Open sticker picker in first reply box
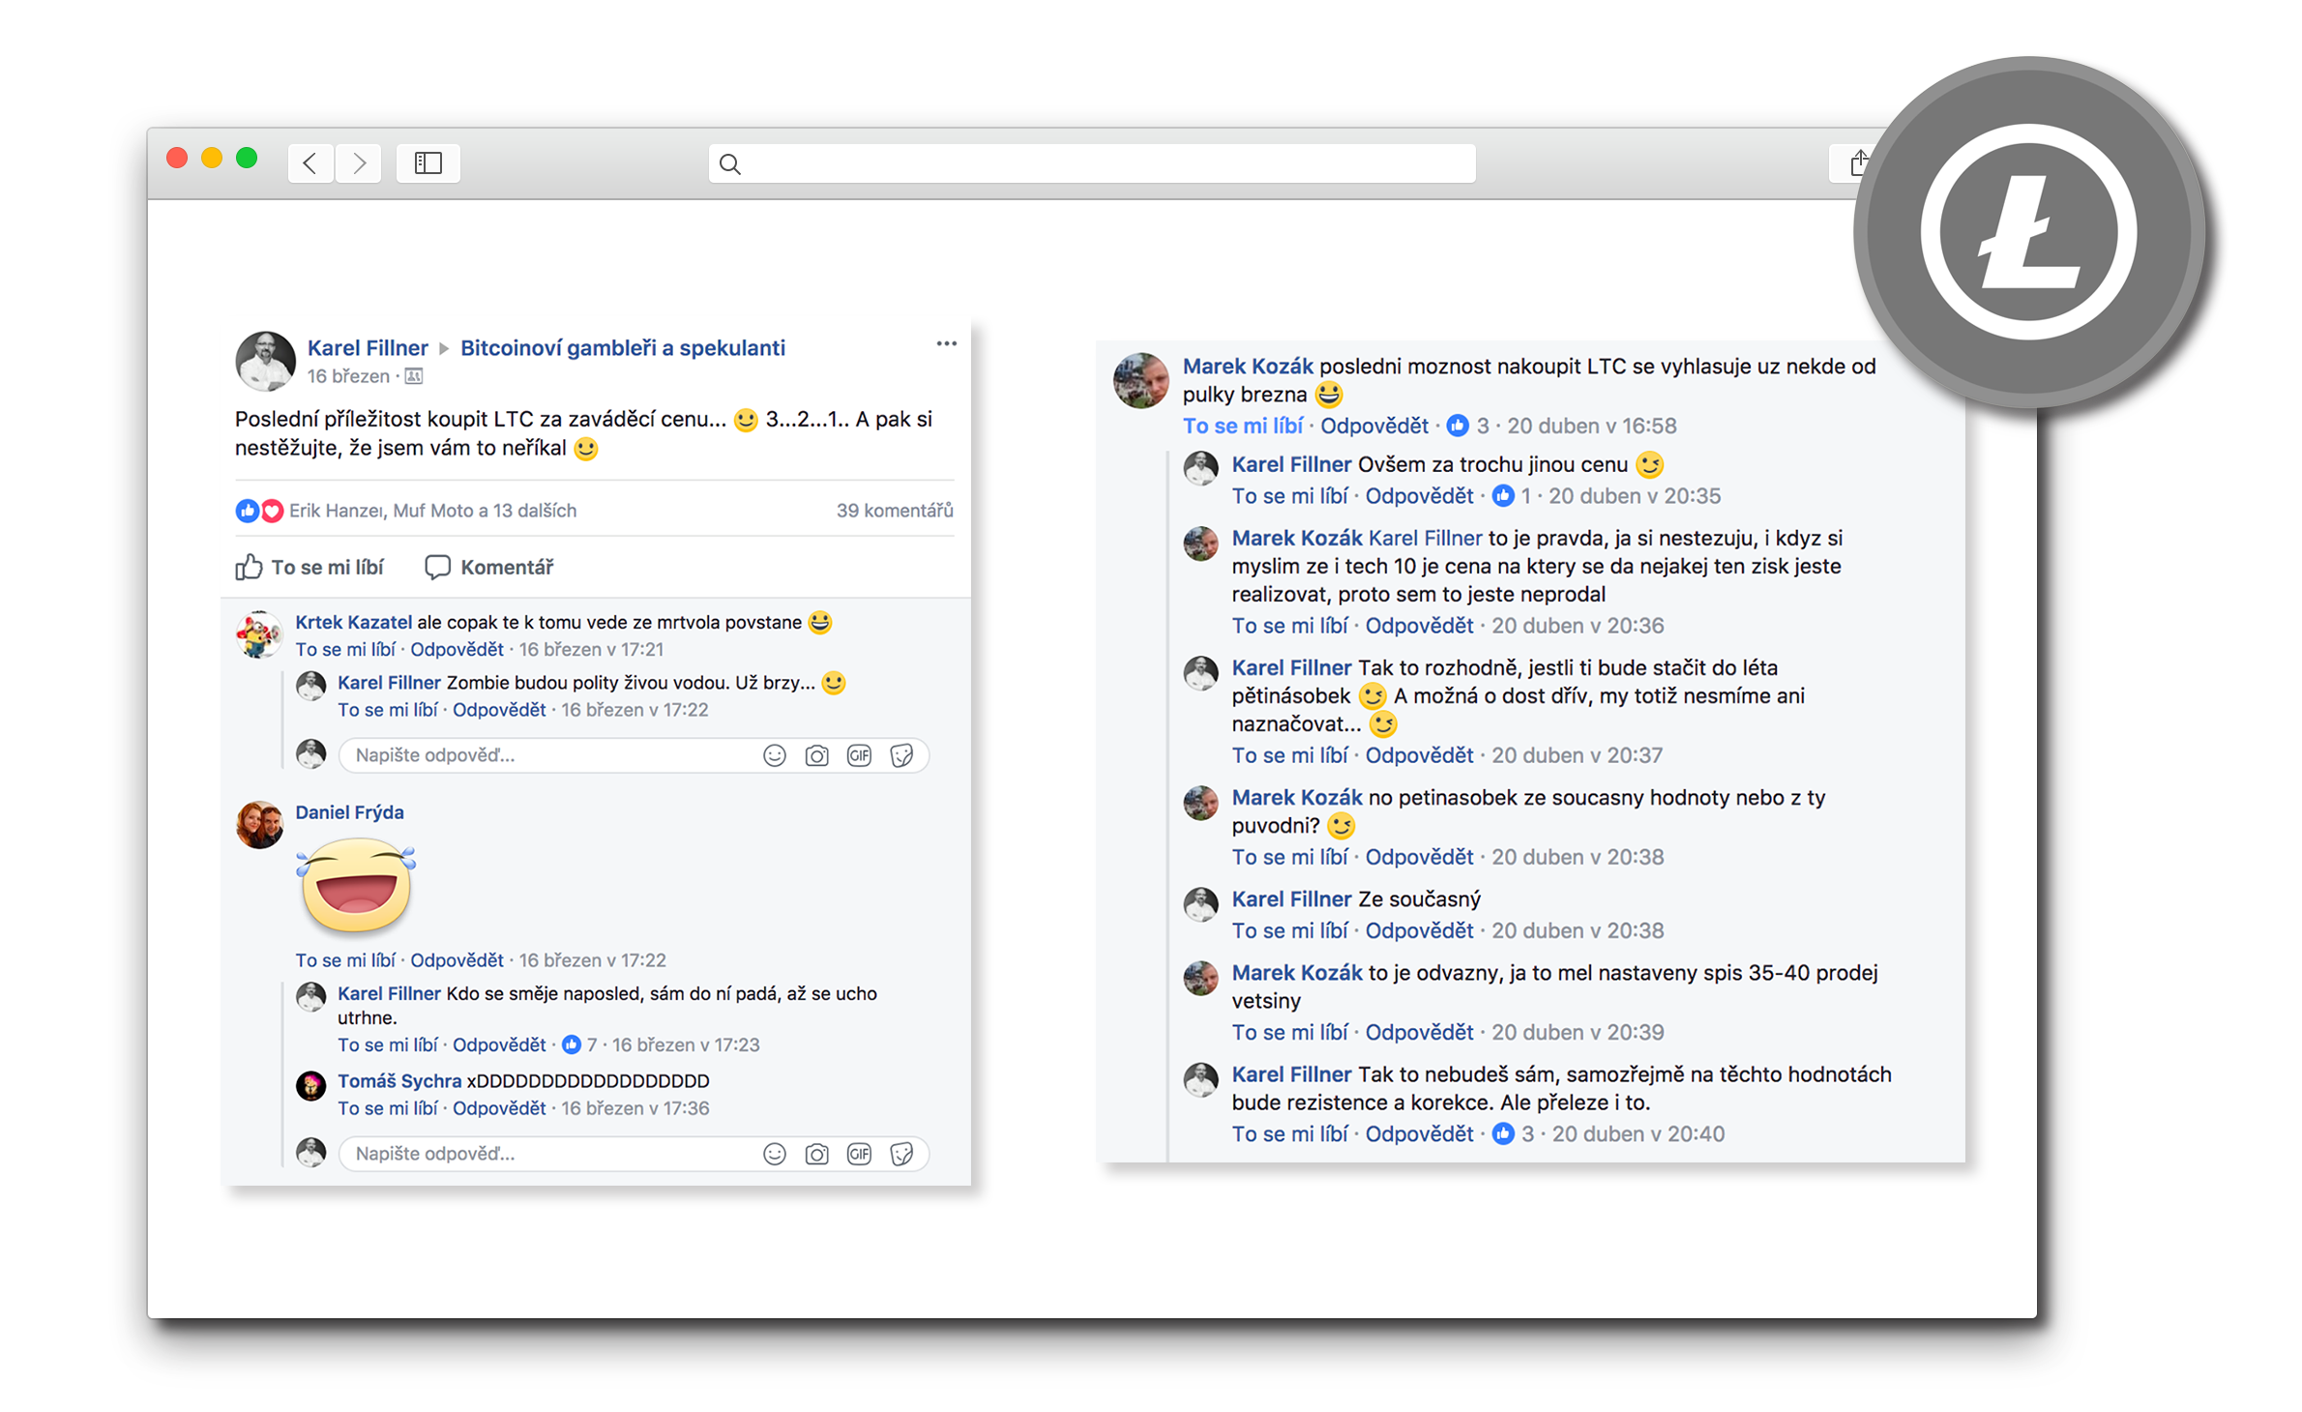 901,755
